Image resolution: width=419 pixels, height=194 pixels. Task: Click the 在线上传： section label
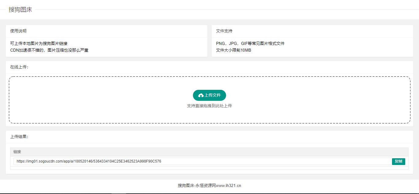pyautogui.click(x=19, y=67)
